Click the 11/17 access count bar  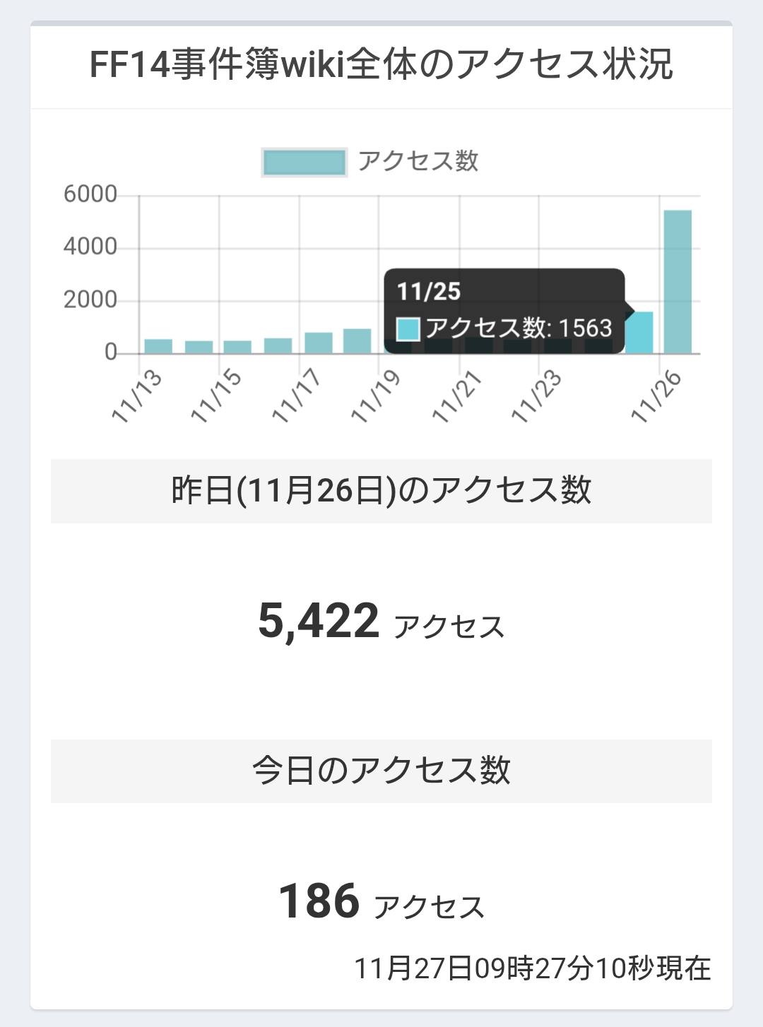point(319,343)
